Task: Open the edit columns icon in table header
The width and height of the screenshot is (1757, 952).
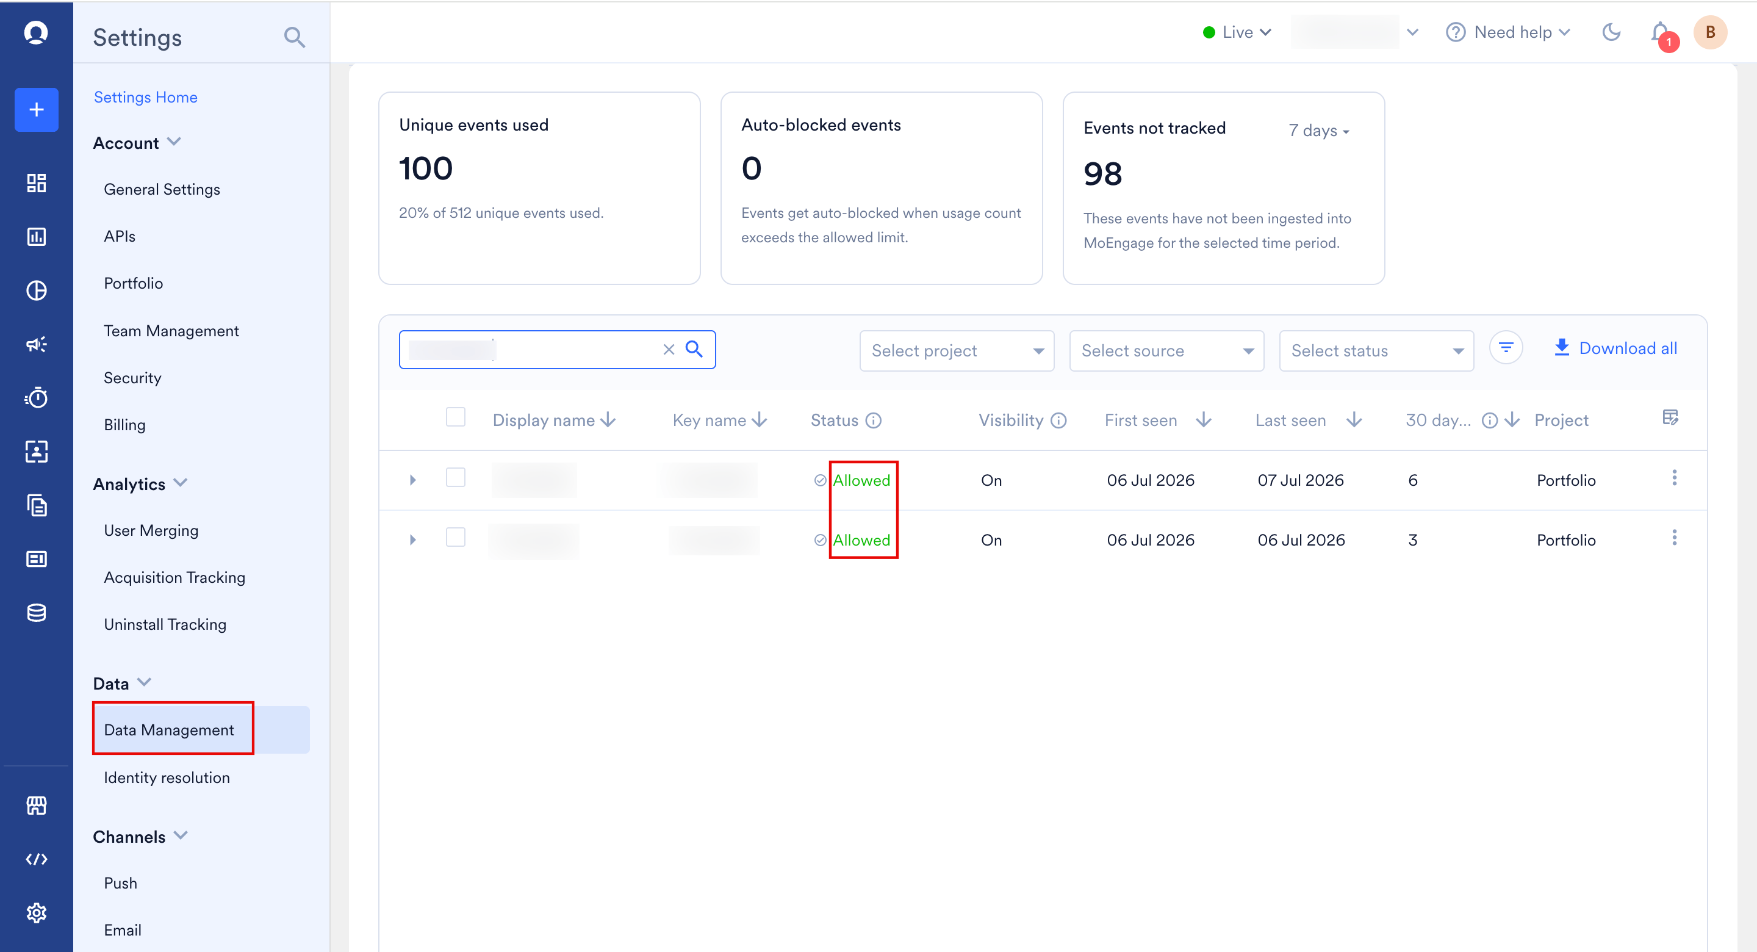Action: 1670,417
